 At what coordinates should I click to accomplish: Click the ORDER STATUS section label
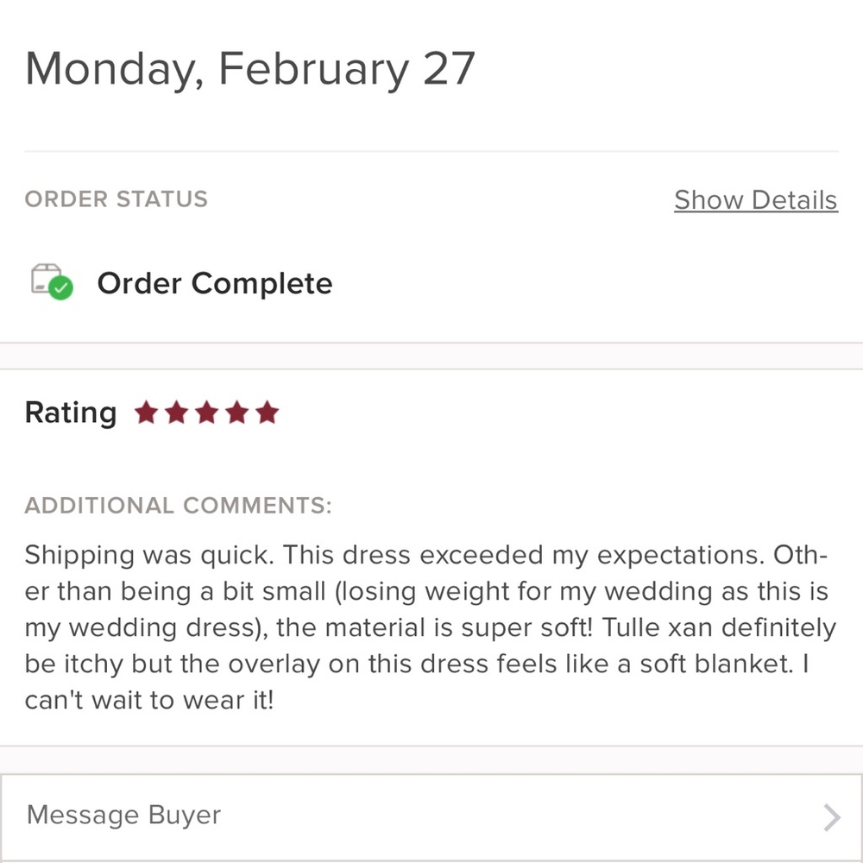click(x=116, y=199)
